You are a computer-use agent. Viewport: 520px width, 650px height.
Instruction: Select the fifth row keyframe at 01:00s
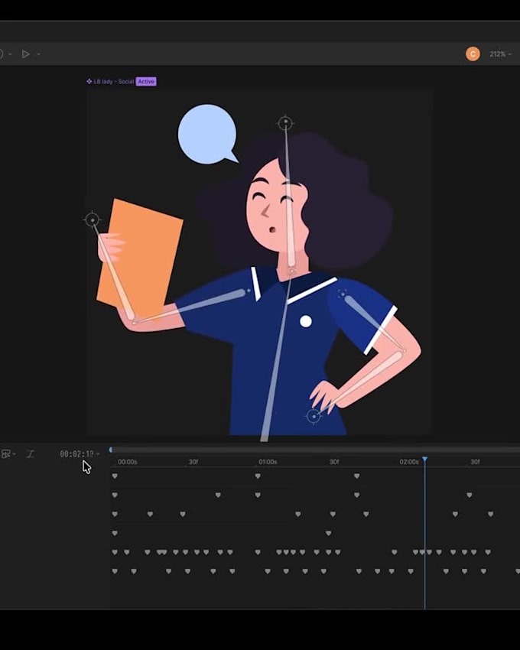click(258, 552)
